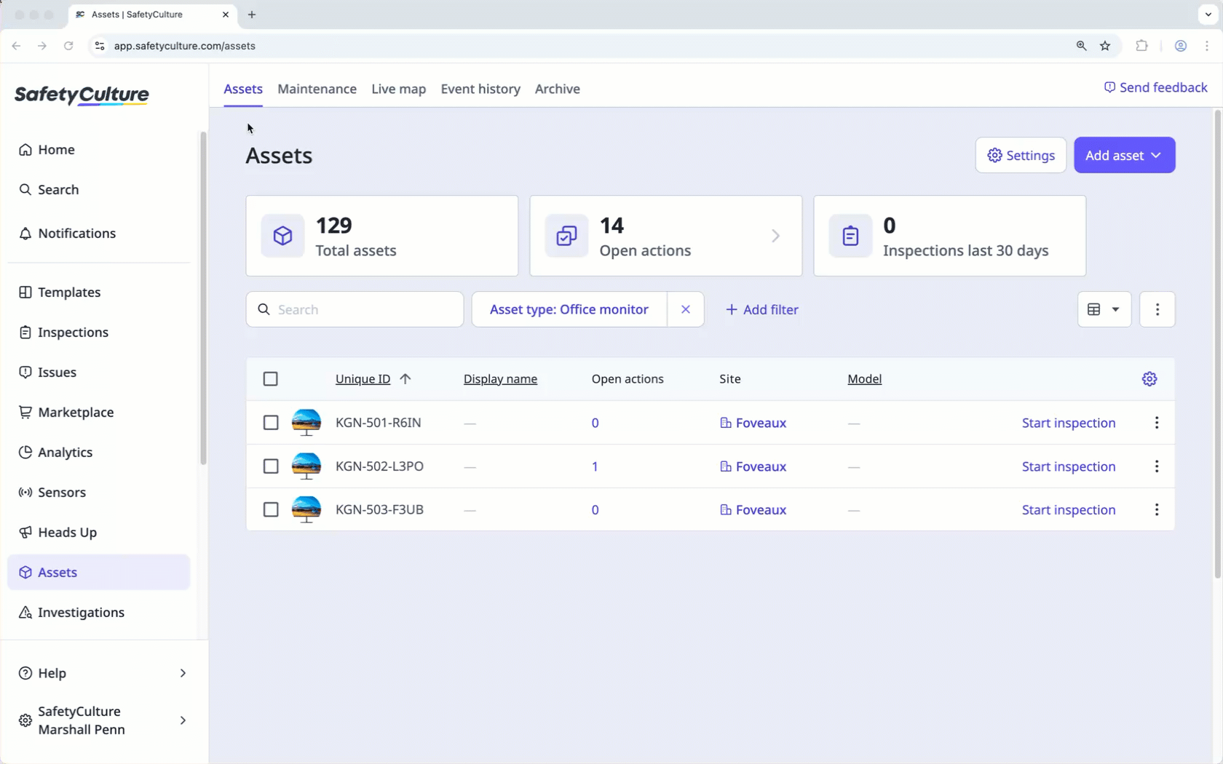Remove the Office monitor asset type filter

click(x=686, y=309)
